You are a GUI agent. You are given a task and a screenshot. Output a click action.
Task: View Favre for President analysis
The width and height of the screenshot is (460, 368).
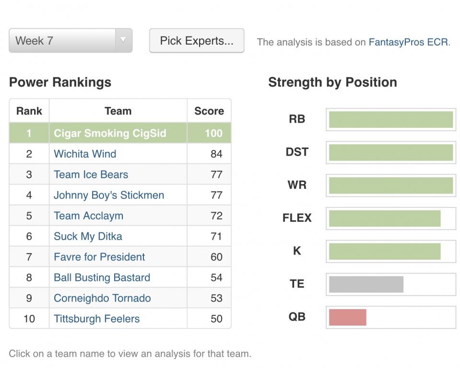(x=99, y=257)
